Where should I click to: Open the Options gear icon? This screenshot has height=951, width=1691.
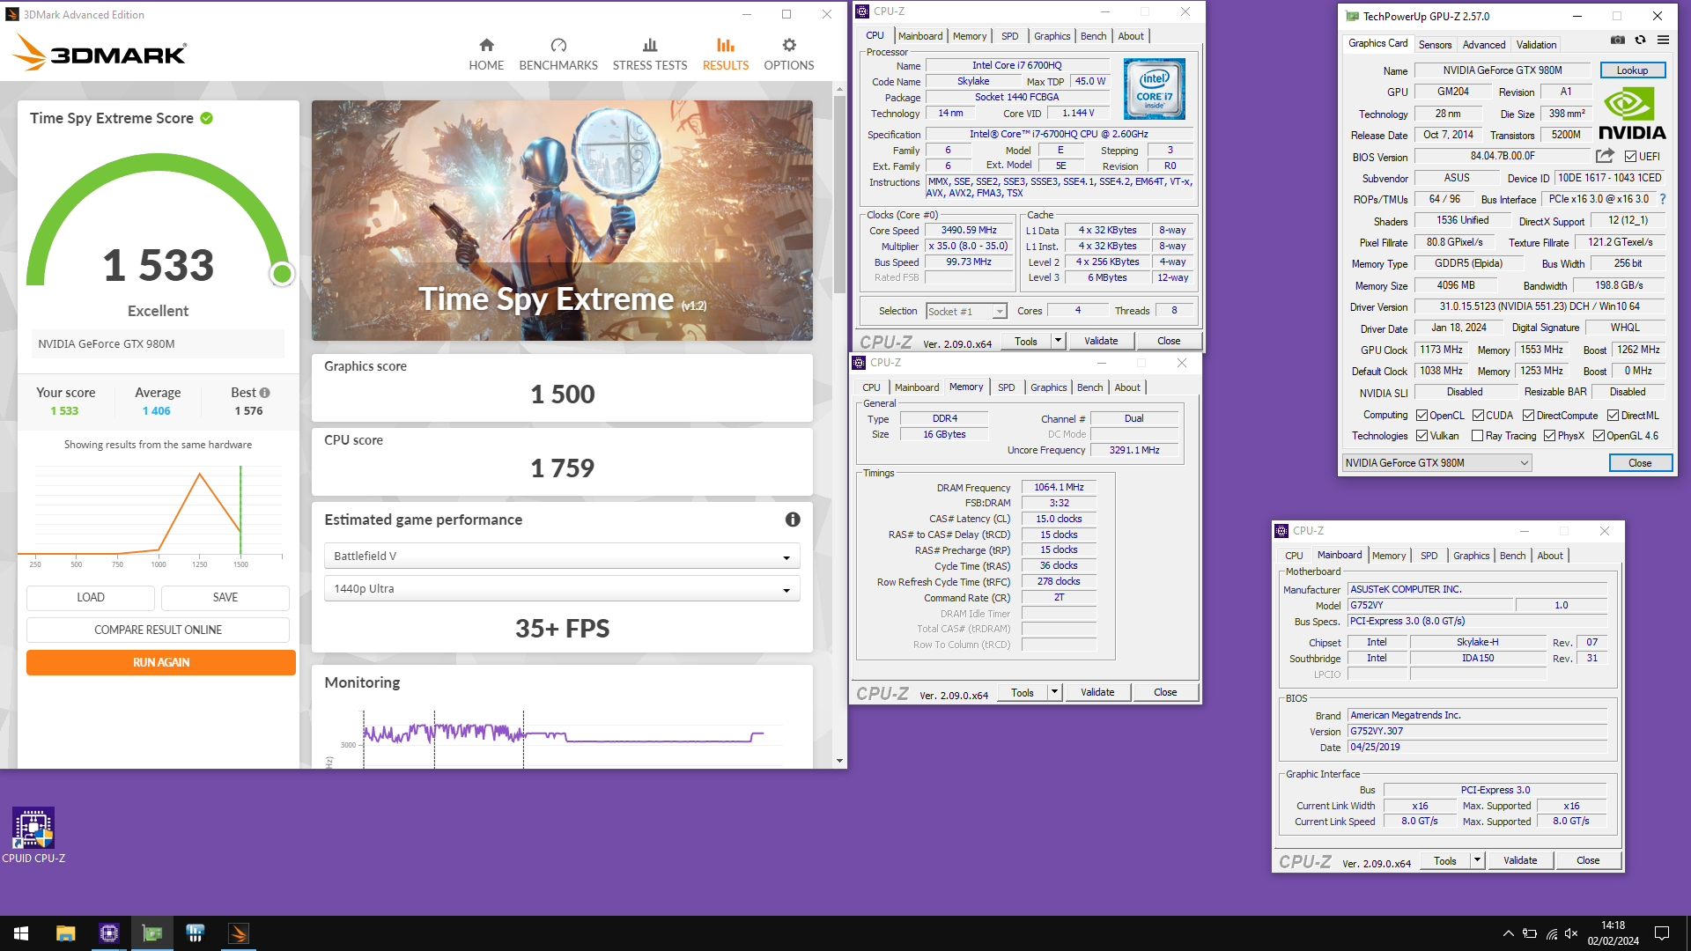coord(789,45)
